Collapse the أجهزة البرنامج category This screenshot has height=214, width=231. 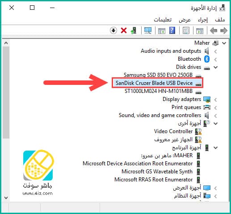point(216,148)
